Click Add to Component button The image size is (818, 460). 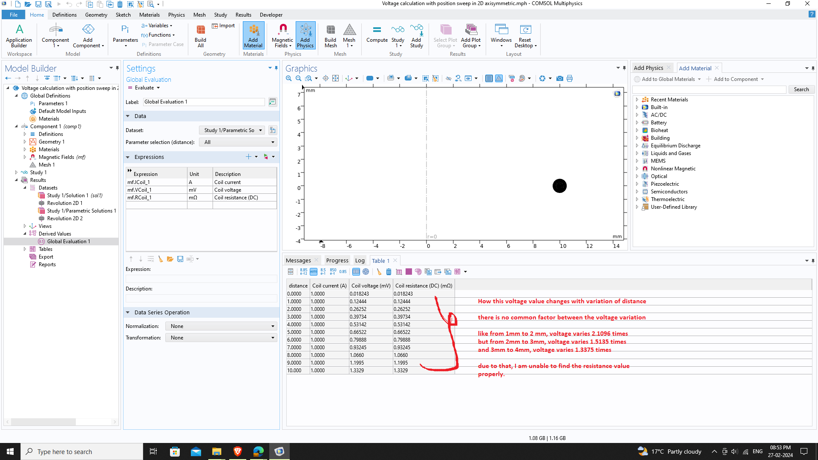(x=735, y=79)
